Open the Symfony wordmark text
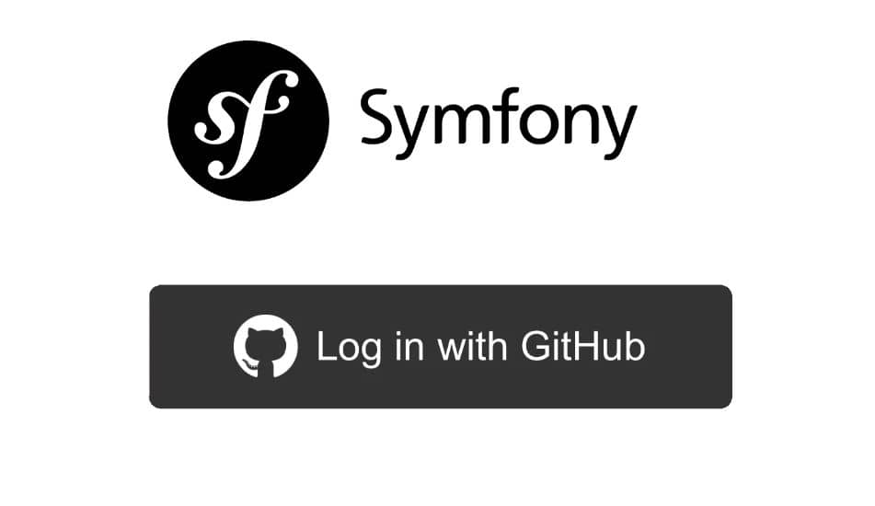 pyautogui.click(x=499, y=123)
